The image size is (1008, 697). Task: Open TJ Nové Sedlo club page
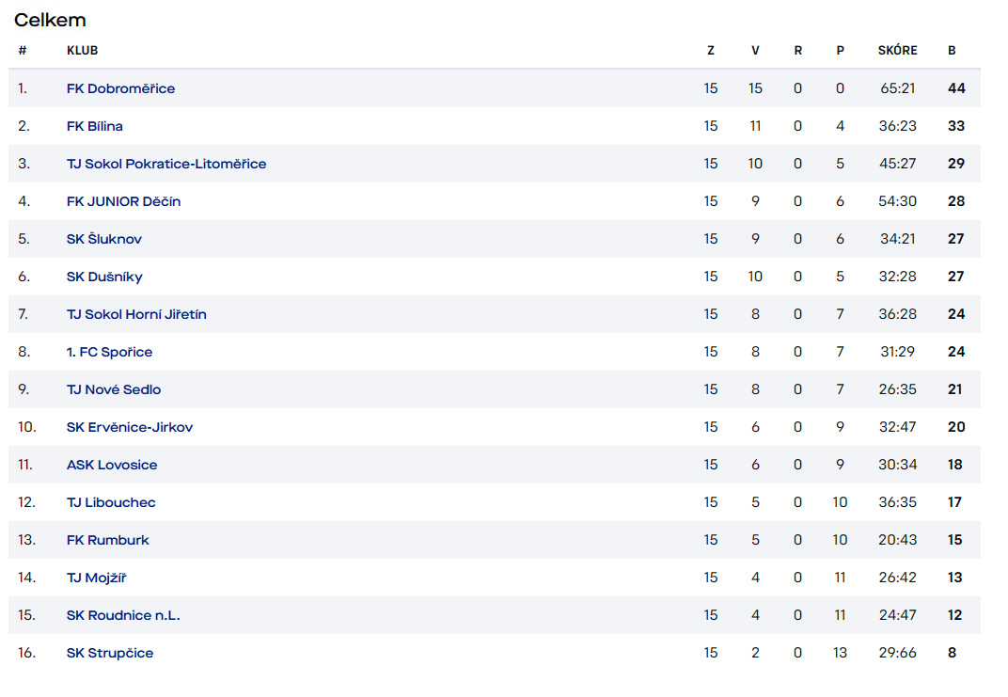pos(114,389)
